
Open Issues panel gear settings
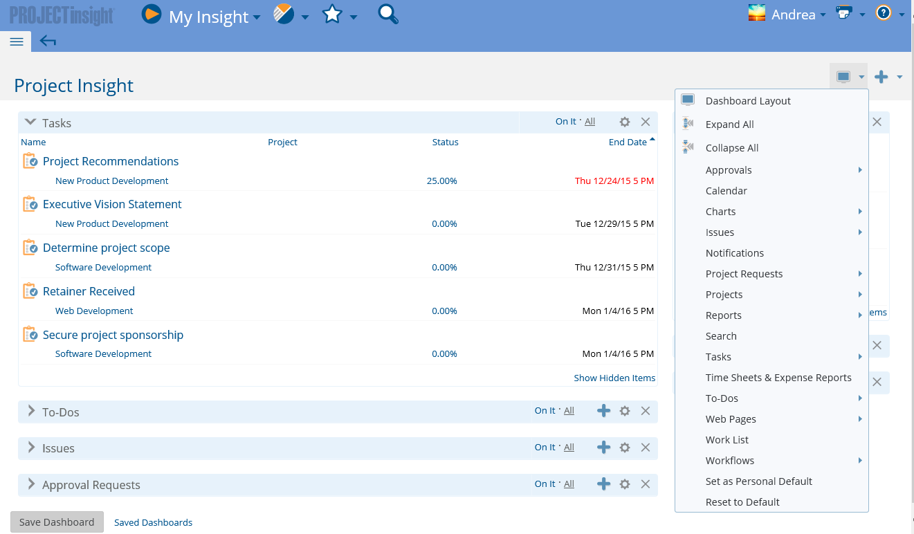pos(625,448)
